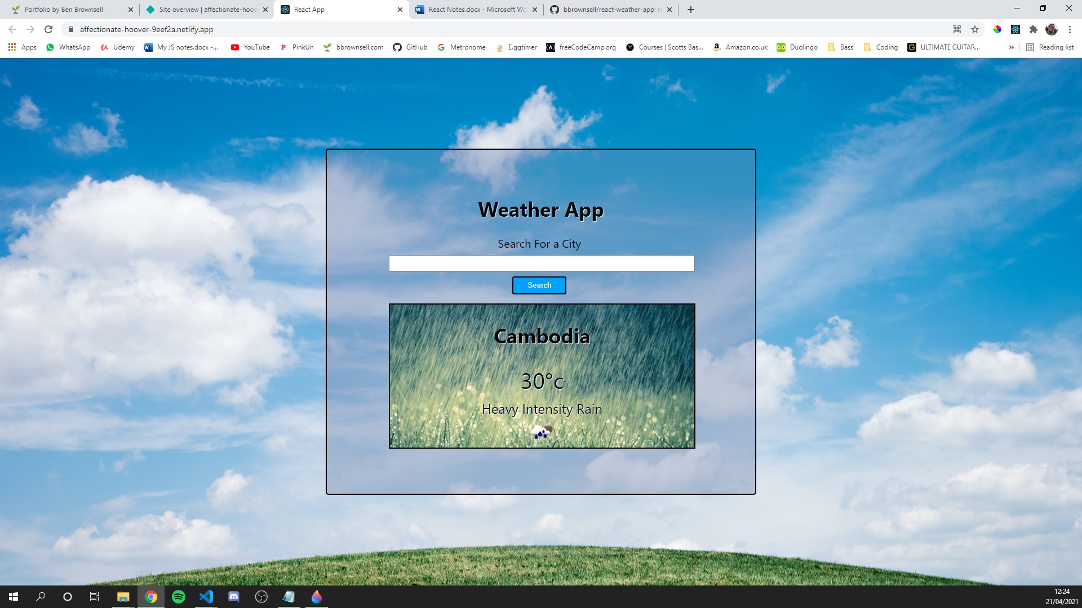Switch to bbrownsell/react-weather-app GitHub tab

tap(612, 10)
